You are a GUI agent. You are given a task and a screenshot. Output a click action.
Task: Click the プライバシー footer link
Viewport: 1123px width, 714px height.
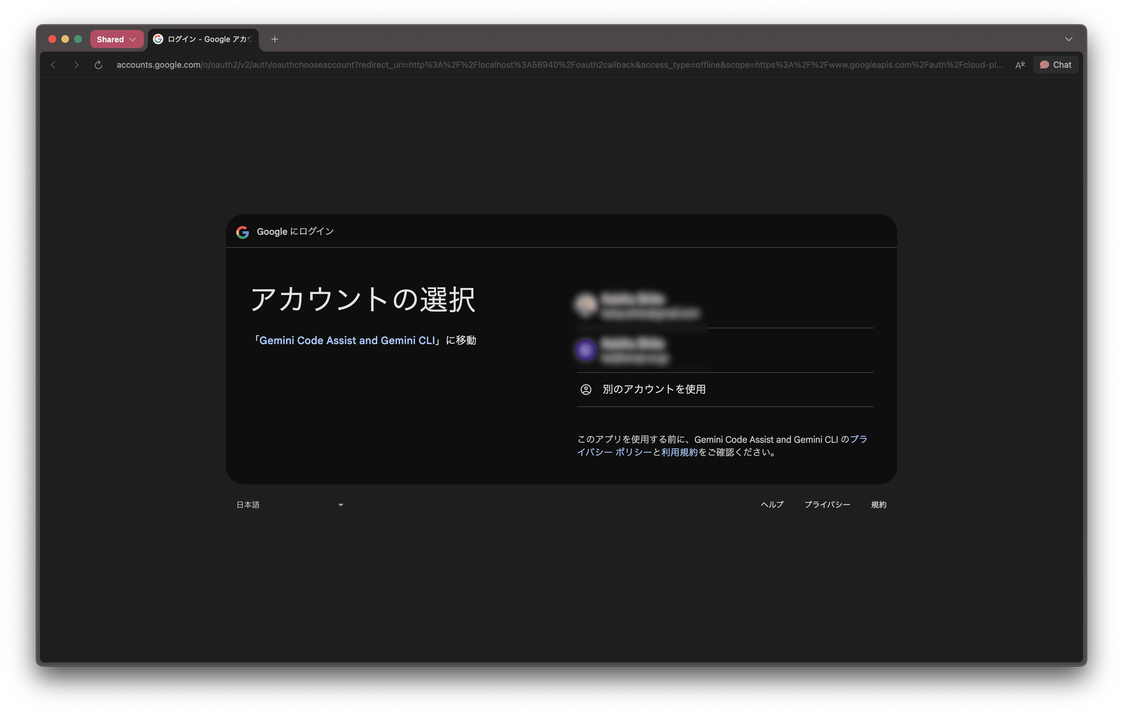pos(827,505)
